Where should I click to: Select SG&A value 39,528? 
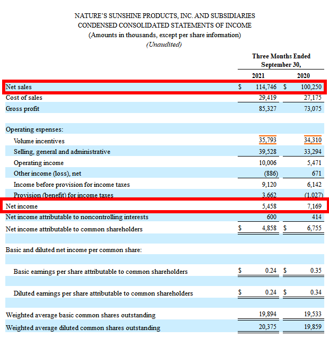[267, 152]
